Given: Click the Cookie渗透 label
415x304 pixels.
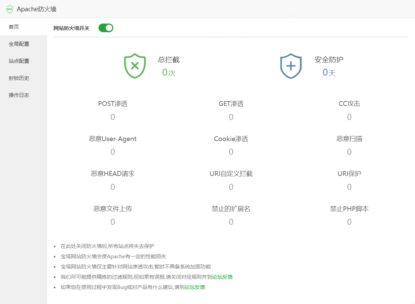Looking at the screenshot, I should [x=231, y=139].
